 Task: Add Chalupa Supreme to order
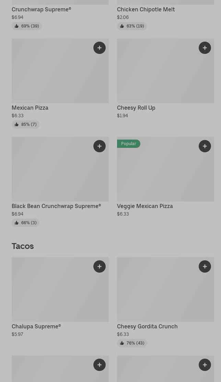point(100,266)
